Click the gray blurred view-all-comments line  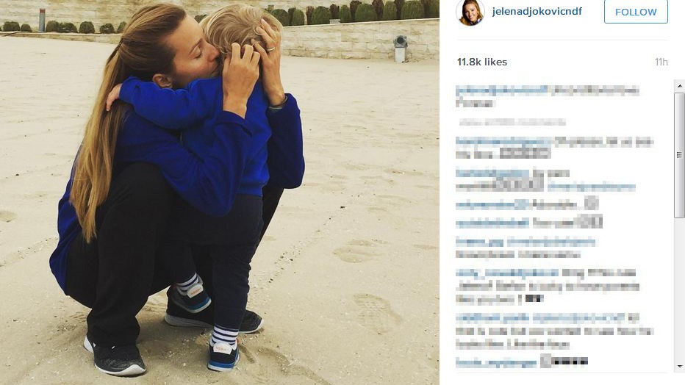pos(512,122)
